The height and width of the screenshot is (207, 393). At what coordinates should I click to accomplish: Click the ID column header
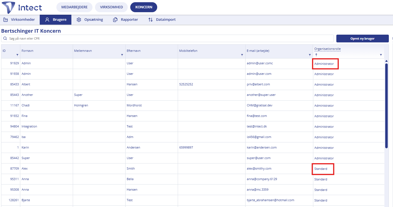pyautogui.click(x=4, y=51)
